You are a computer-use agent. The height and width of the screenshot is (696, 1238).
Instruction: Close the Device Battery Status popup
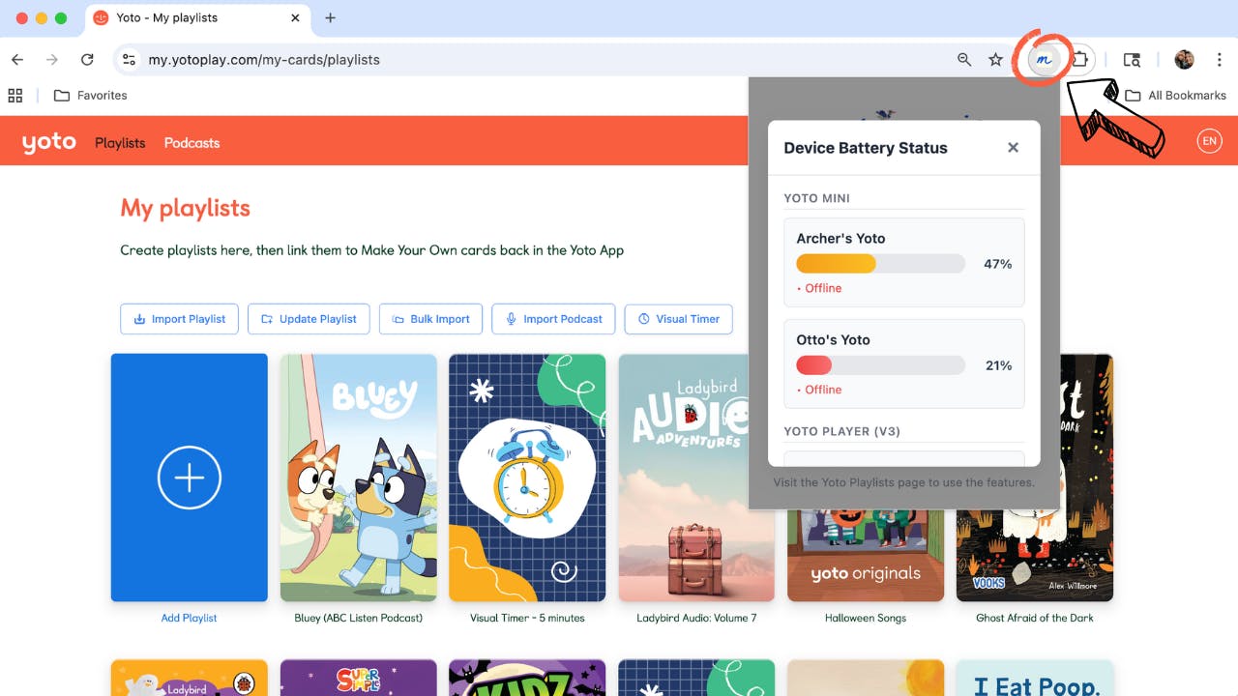(1013, 148)
